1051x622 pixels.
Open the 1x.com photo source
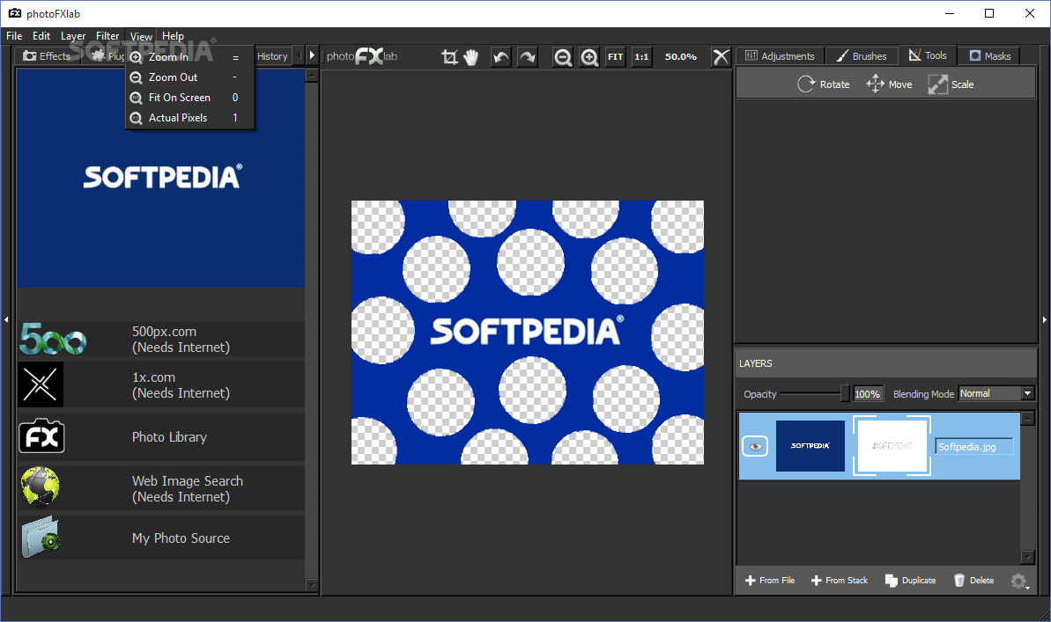coord(161,385)
